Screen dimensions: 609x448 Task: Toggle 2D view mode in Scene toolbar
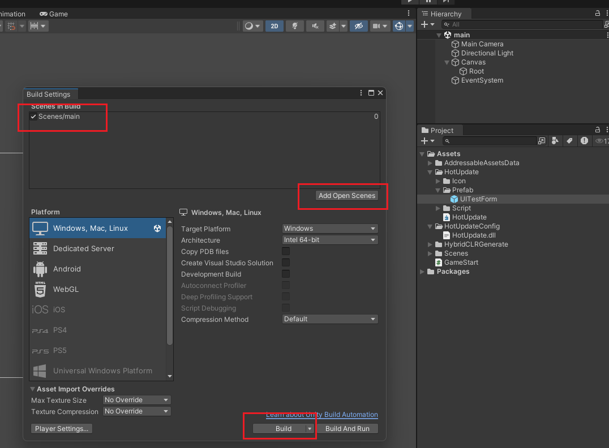tap(274, 26)
